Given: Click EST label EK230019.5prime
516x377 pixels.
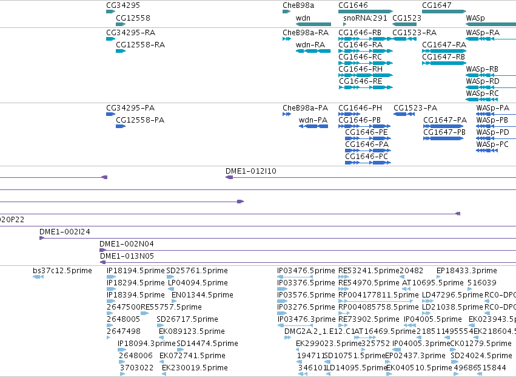Looking at the screenshot, I should pos(195,368).
